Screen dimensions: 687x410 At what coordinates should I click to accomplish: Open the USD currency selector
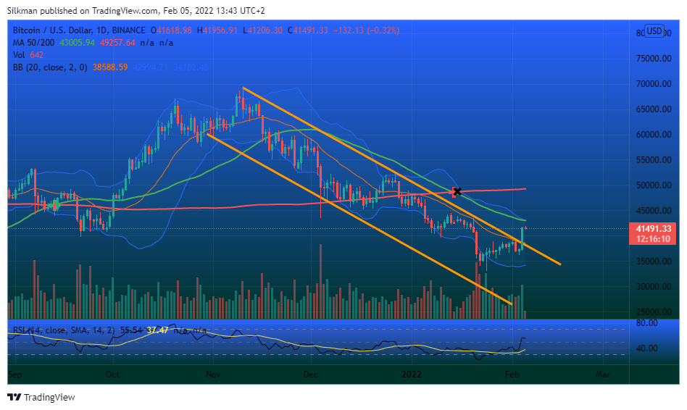click(x=654, y=31)
